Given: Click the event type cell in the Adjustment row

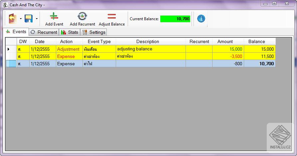Looking at the screenshot, I should pos(99,49).
